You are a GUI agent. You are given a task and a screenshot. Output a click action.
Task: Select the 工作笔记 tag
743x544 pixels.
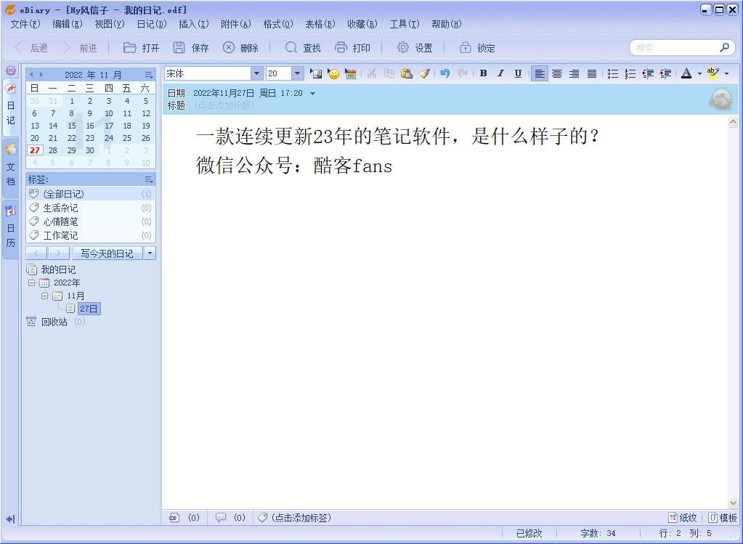point(91,235)
